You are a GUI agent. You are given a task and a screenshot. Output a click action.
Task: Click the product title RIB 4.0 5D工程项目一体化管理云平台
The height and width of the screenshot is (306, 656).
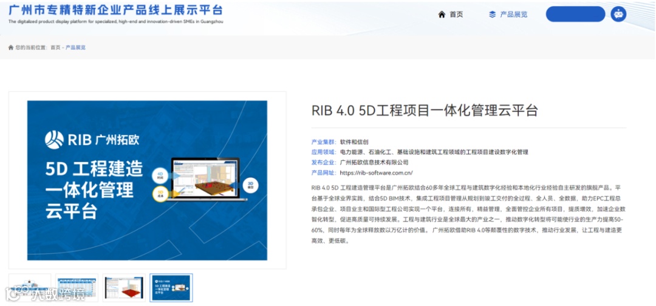[x=425, y=110]
